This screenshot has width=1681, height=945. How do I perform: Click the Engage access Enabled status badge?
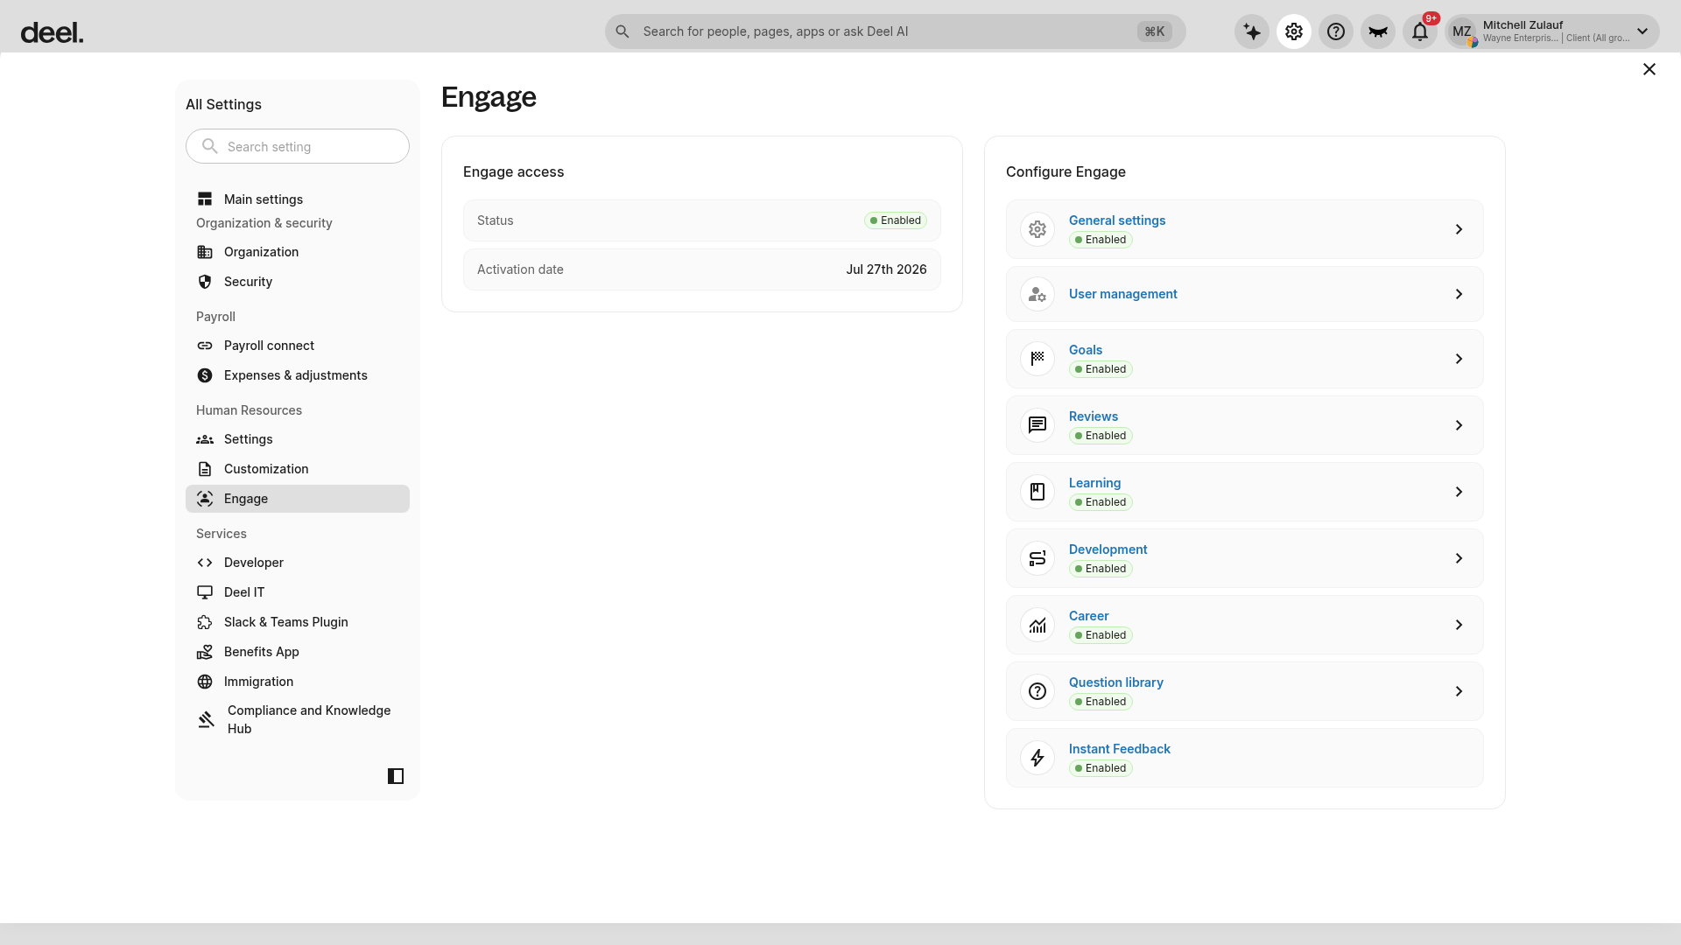pyautogui.click(x=896, y=220)
